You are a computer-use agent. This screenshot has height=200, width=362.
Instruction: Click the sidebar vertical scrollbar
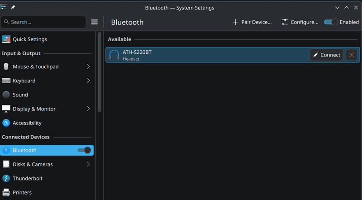(100, 72)
